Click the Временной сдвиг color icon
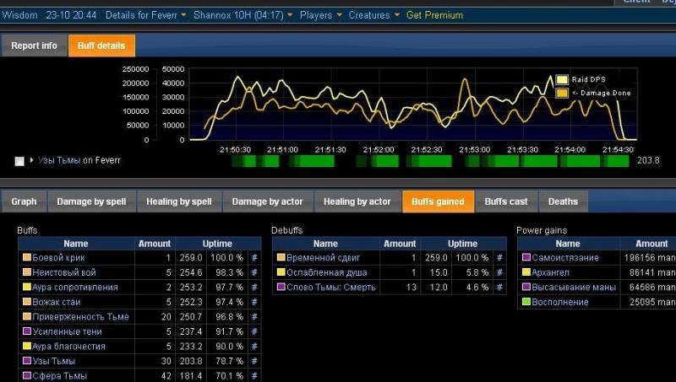This screenshot has width=676, height=382. point(281,257)
